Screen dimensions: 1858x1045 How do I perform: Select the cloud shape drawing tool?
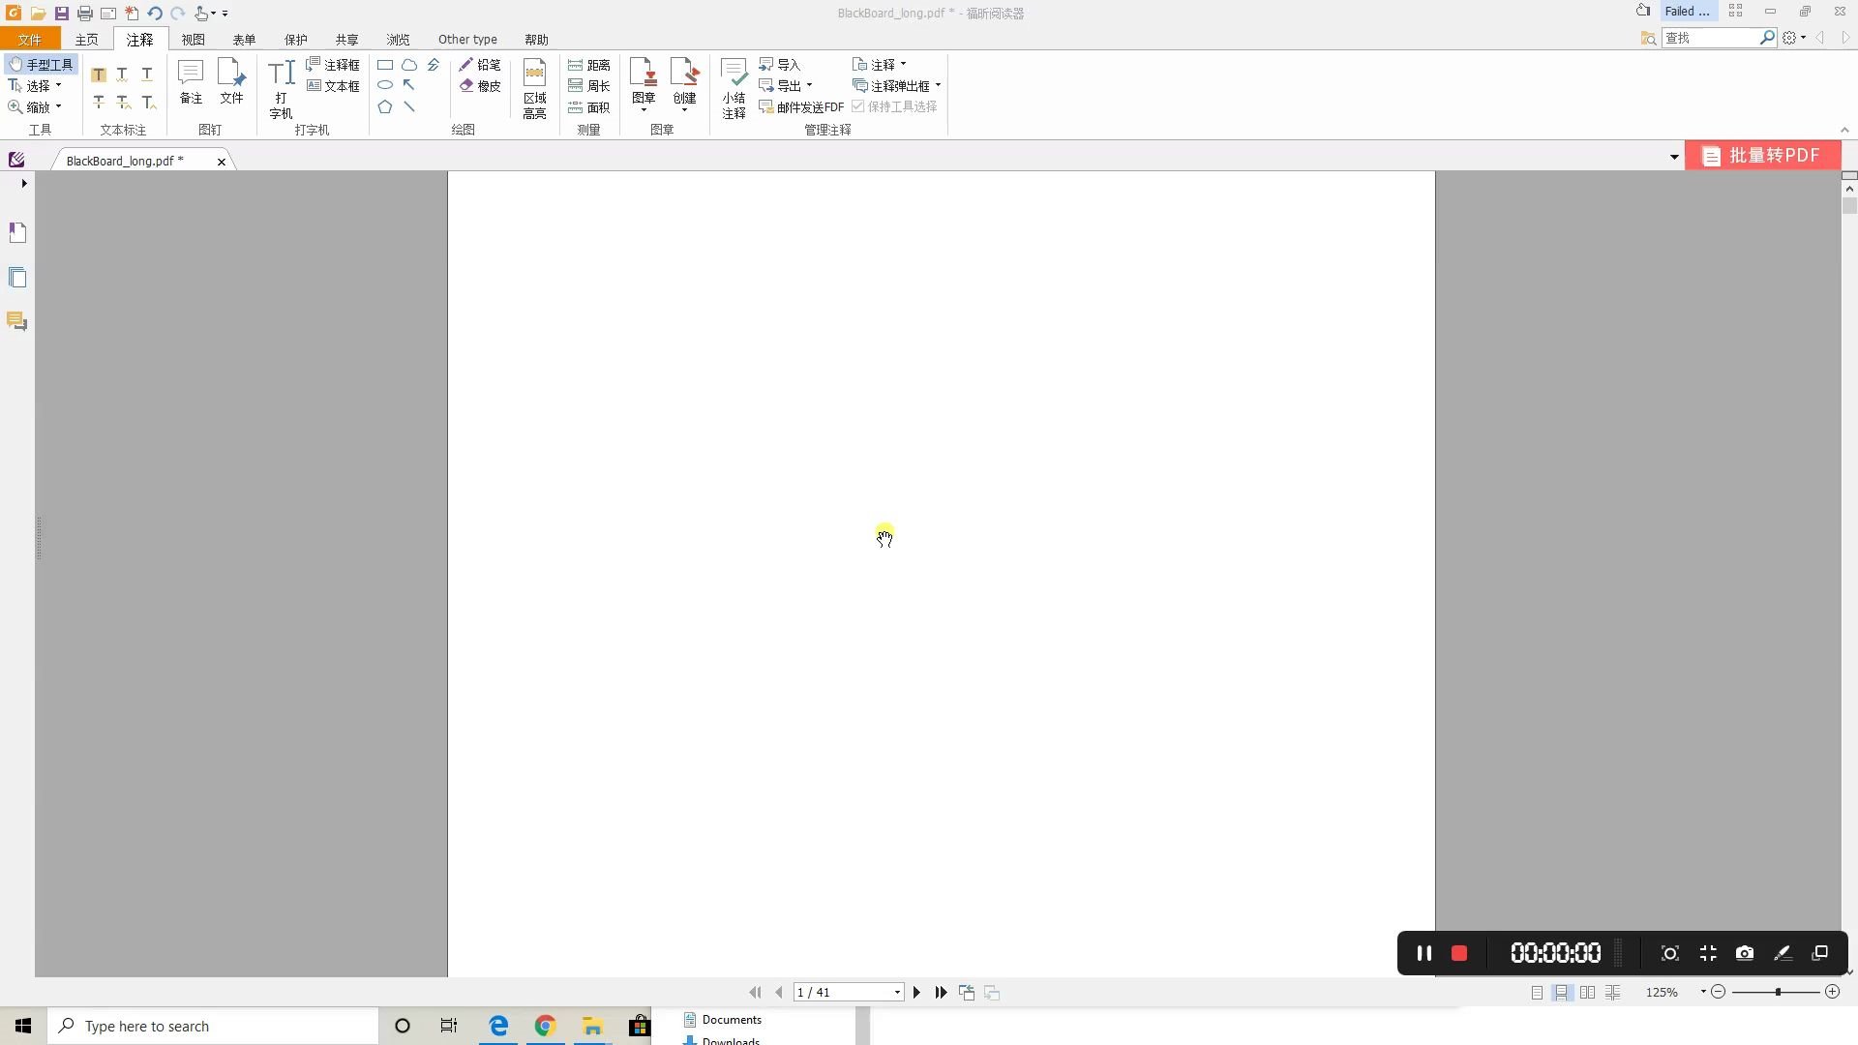click(x=409, y=65)
